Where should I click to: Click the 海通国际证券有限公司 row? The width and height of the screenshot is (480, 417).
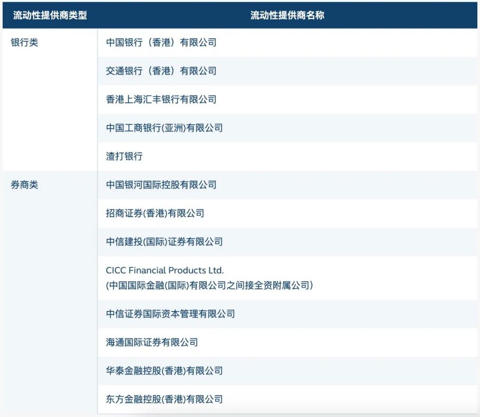(287, 343)
